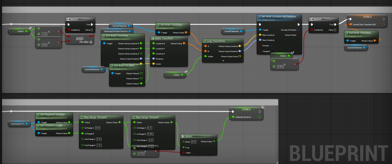392x164 pixels.
Task: Select the Set Actor Location And Rotation node title
Action: coord(279,17)
